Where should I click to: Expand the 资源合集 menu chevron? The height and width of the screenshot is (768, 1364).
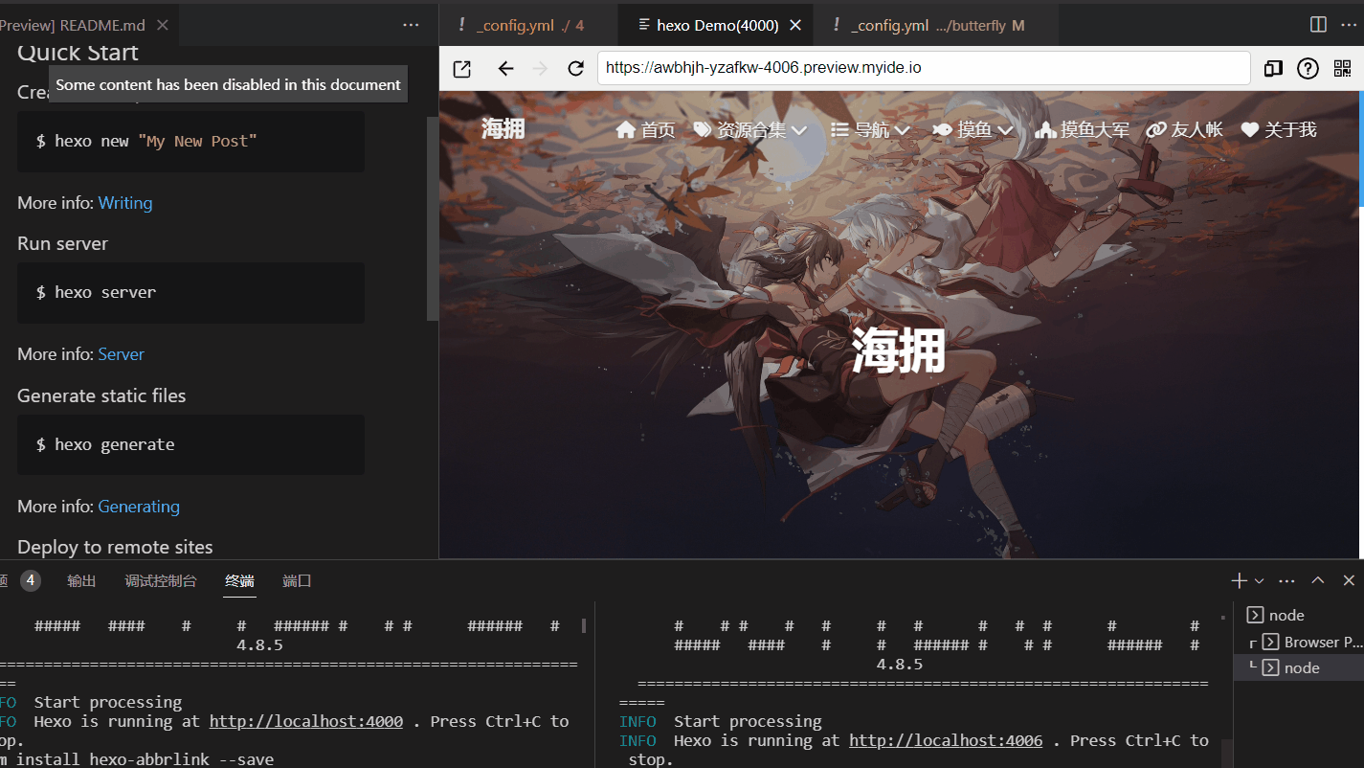pos(799,130)
